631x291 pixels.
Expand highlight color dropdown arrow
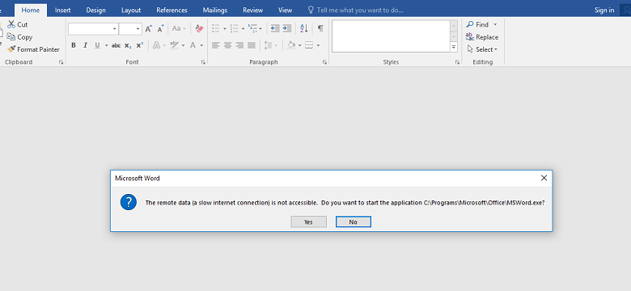click(x=183, y=45)
